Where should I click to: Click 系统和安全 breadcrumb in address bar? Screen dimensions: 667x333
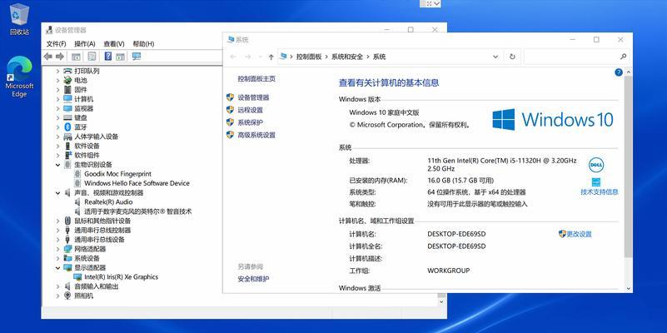347,57
